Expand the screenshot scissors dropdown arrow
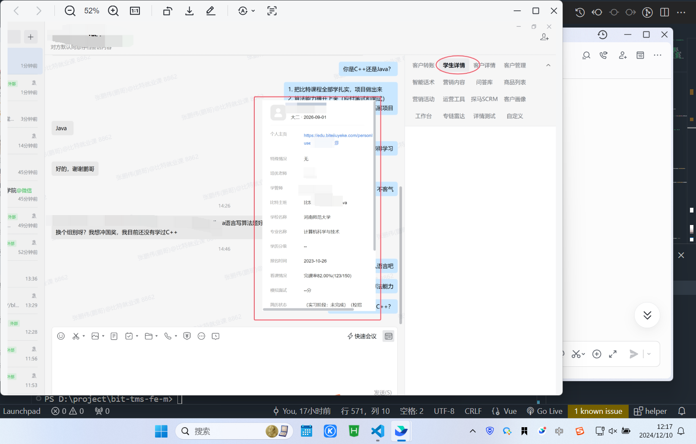 pyautogui.click(x=584, y=354)
